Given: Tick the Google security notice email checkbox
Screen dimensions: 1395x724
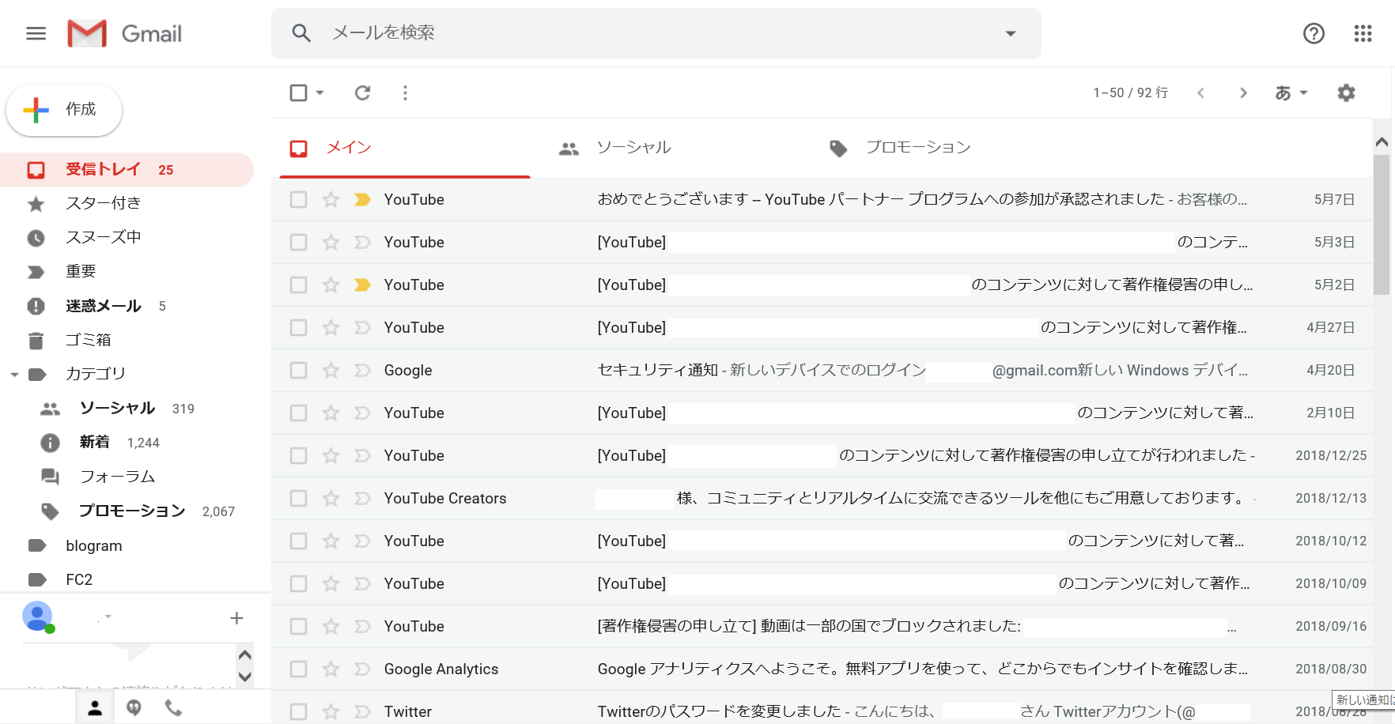Looking at the screenshot, I should [298, 370].
